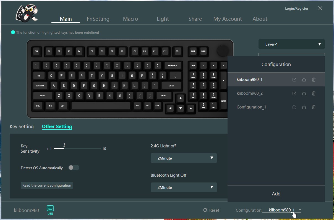Screen dimensions: 334x220
Task: Switch to Key Setting tab
Action: (x=22, y=126)
